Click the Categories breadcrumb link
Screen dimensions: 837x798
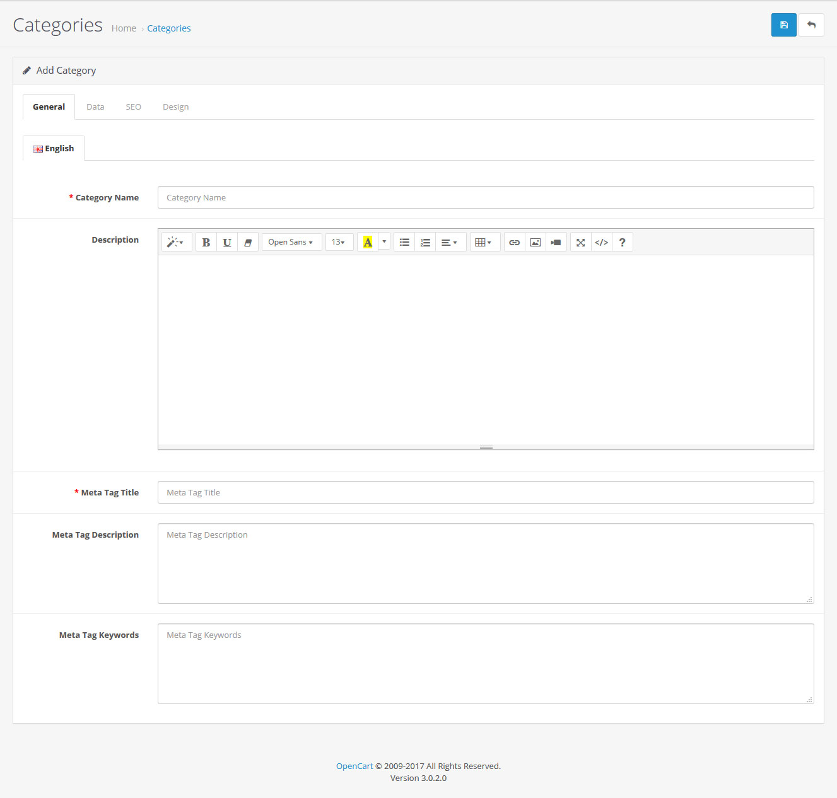(x=168, y=28)
